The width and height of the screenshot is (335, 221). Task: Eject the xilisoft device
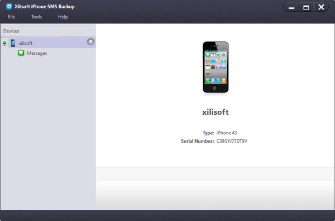coord(90,41)
